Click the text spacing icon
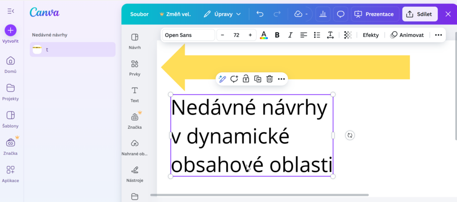This screenshot has width=457, height=202. 330,35
